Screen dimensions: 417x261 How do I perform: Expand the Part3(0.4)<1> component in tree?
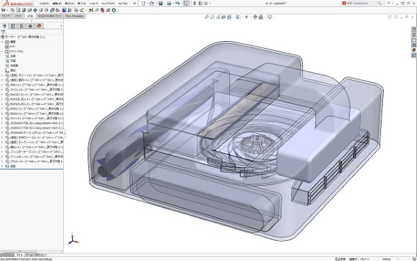click(2, 94)
